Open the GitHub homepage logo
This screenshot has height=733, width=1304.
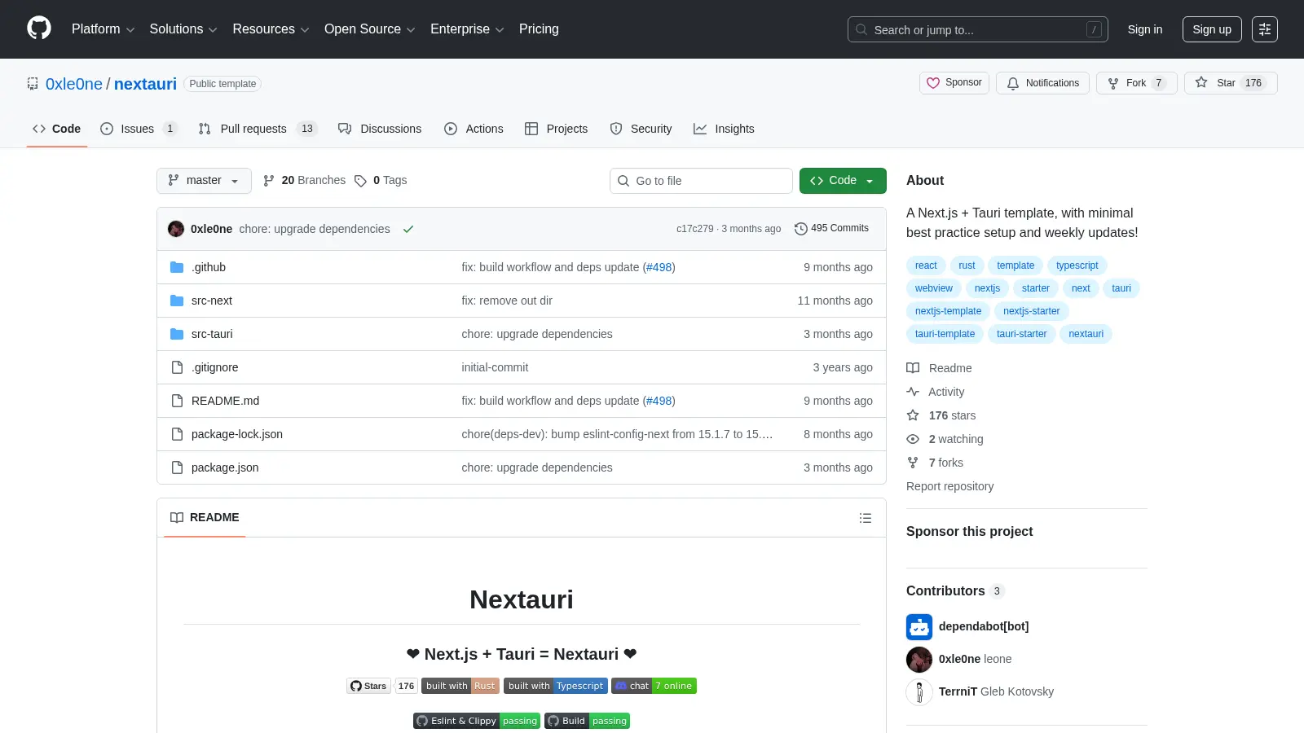(39, 29)
